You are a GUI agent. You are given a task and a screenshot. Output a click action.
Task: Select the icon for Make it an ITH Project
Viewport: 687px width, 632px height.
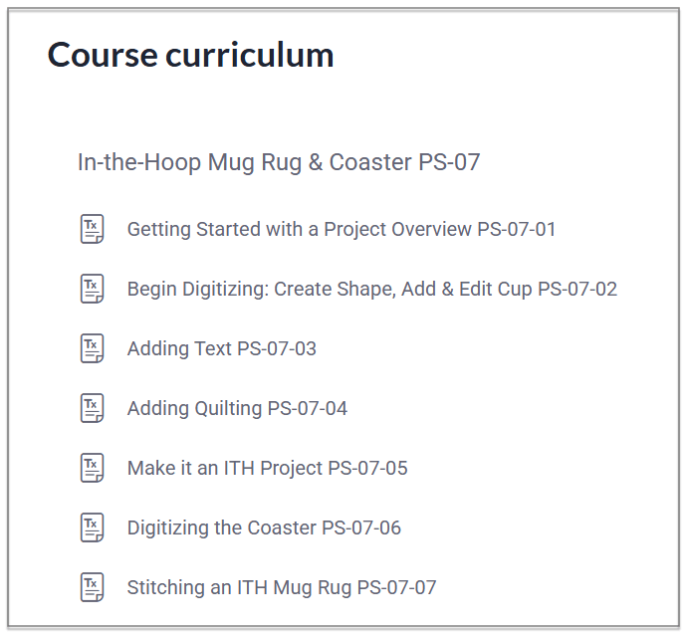[92, 468]
